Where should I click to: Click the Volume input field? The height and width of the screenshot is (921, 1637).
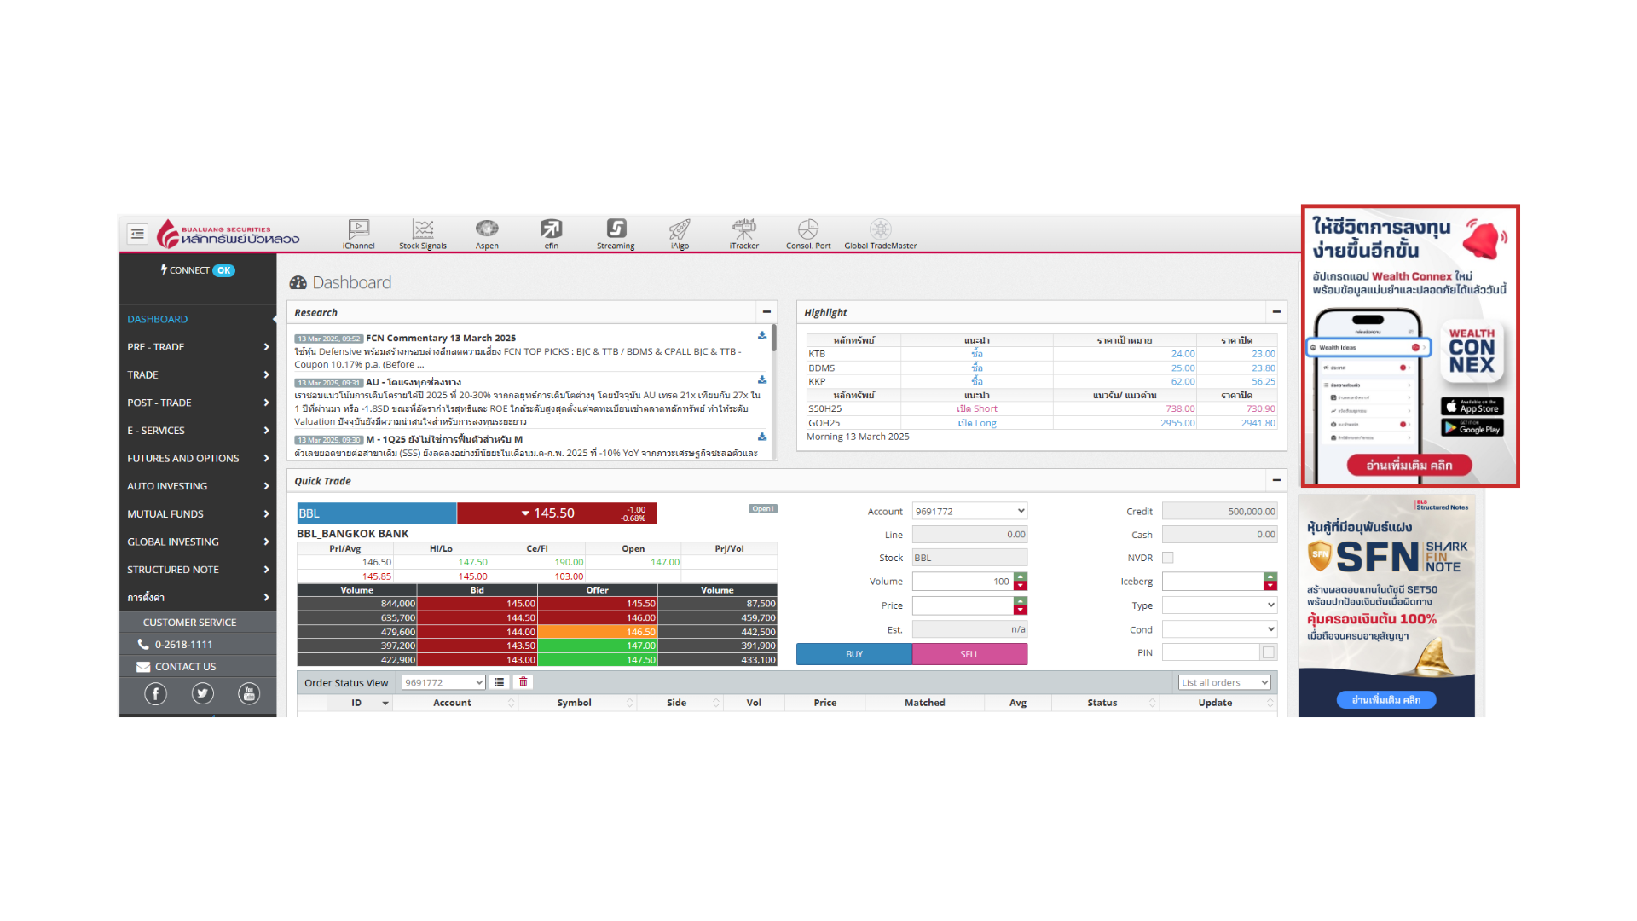click(963, 582)
